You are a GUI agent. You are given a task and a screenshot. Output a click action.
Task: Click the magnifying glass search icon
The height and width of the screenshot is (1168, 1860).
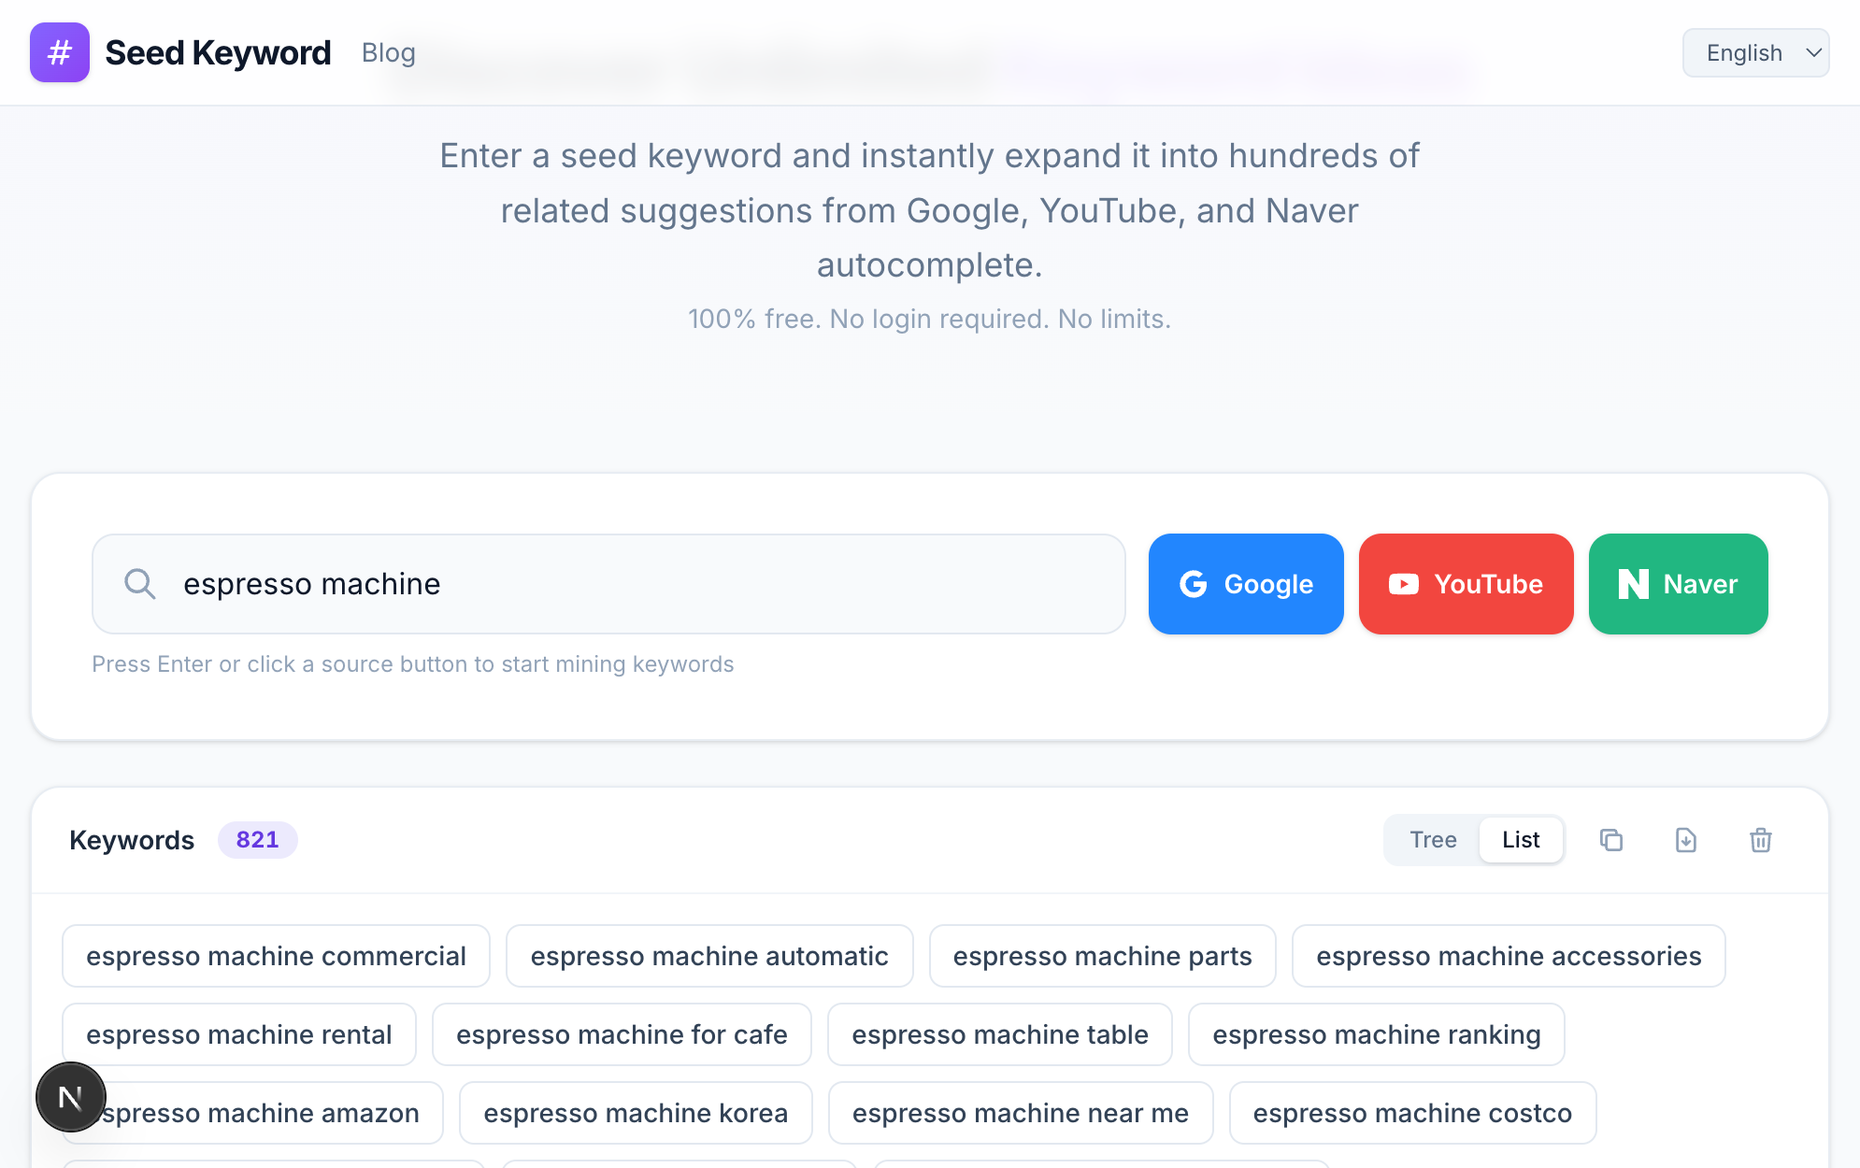coord(140,584)
